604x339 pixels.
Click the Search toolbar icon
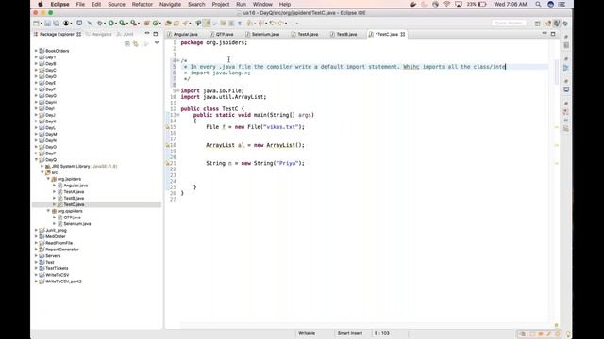185,24
